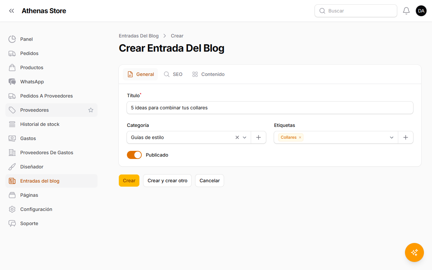Expand the Etiquetas dropdown chevron
Screen dimensions: 432x270
click(x=392, y=137)
